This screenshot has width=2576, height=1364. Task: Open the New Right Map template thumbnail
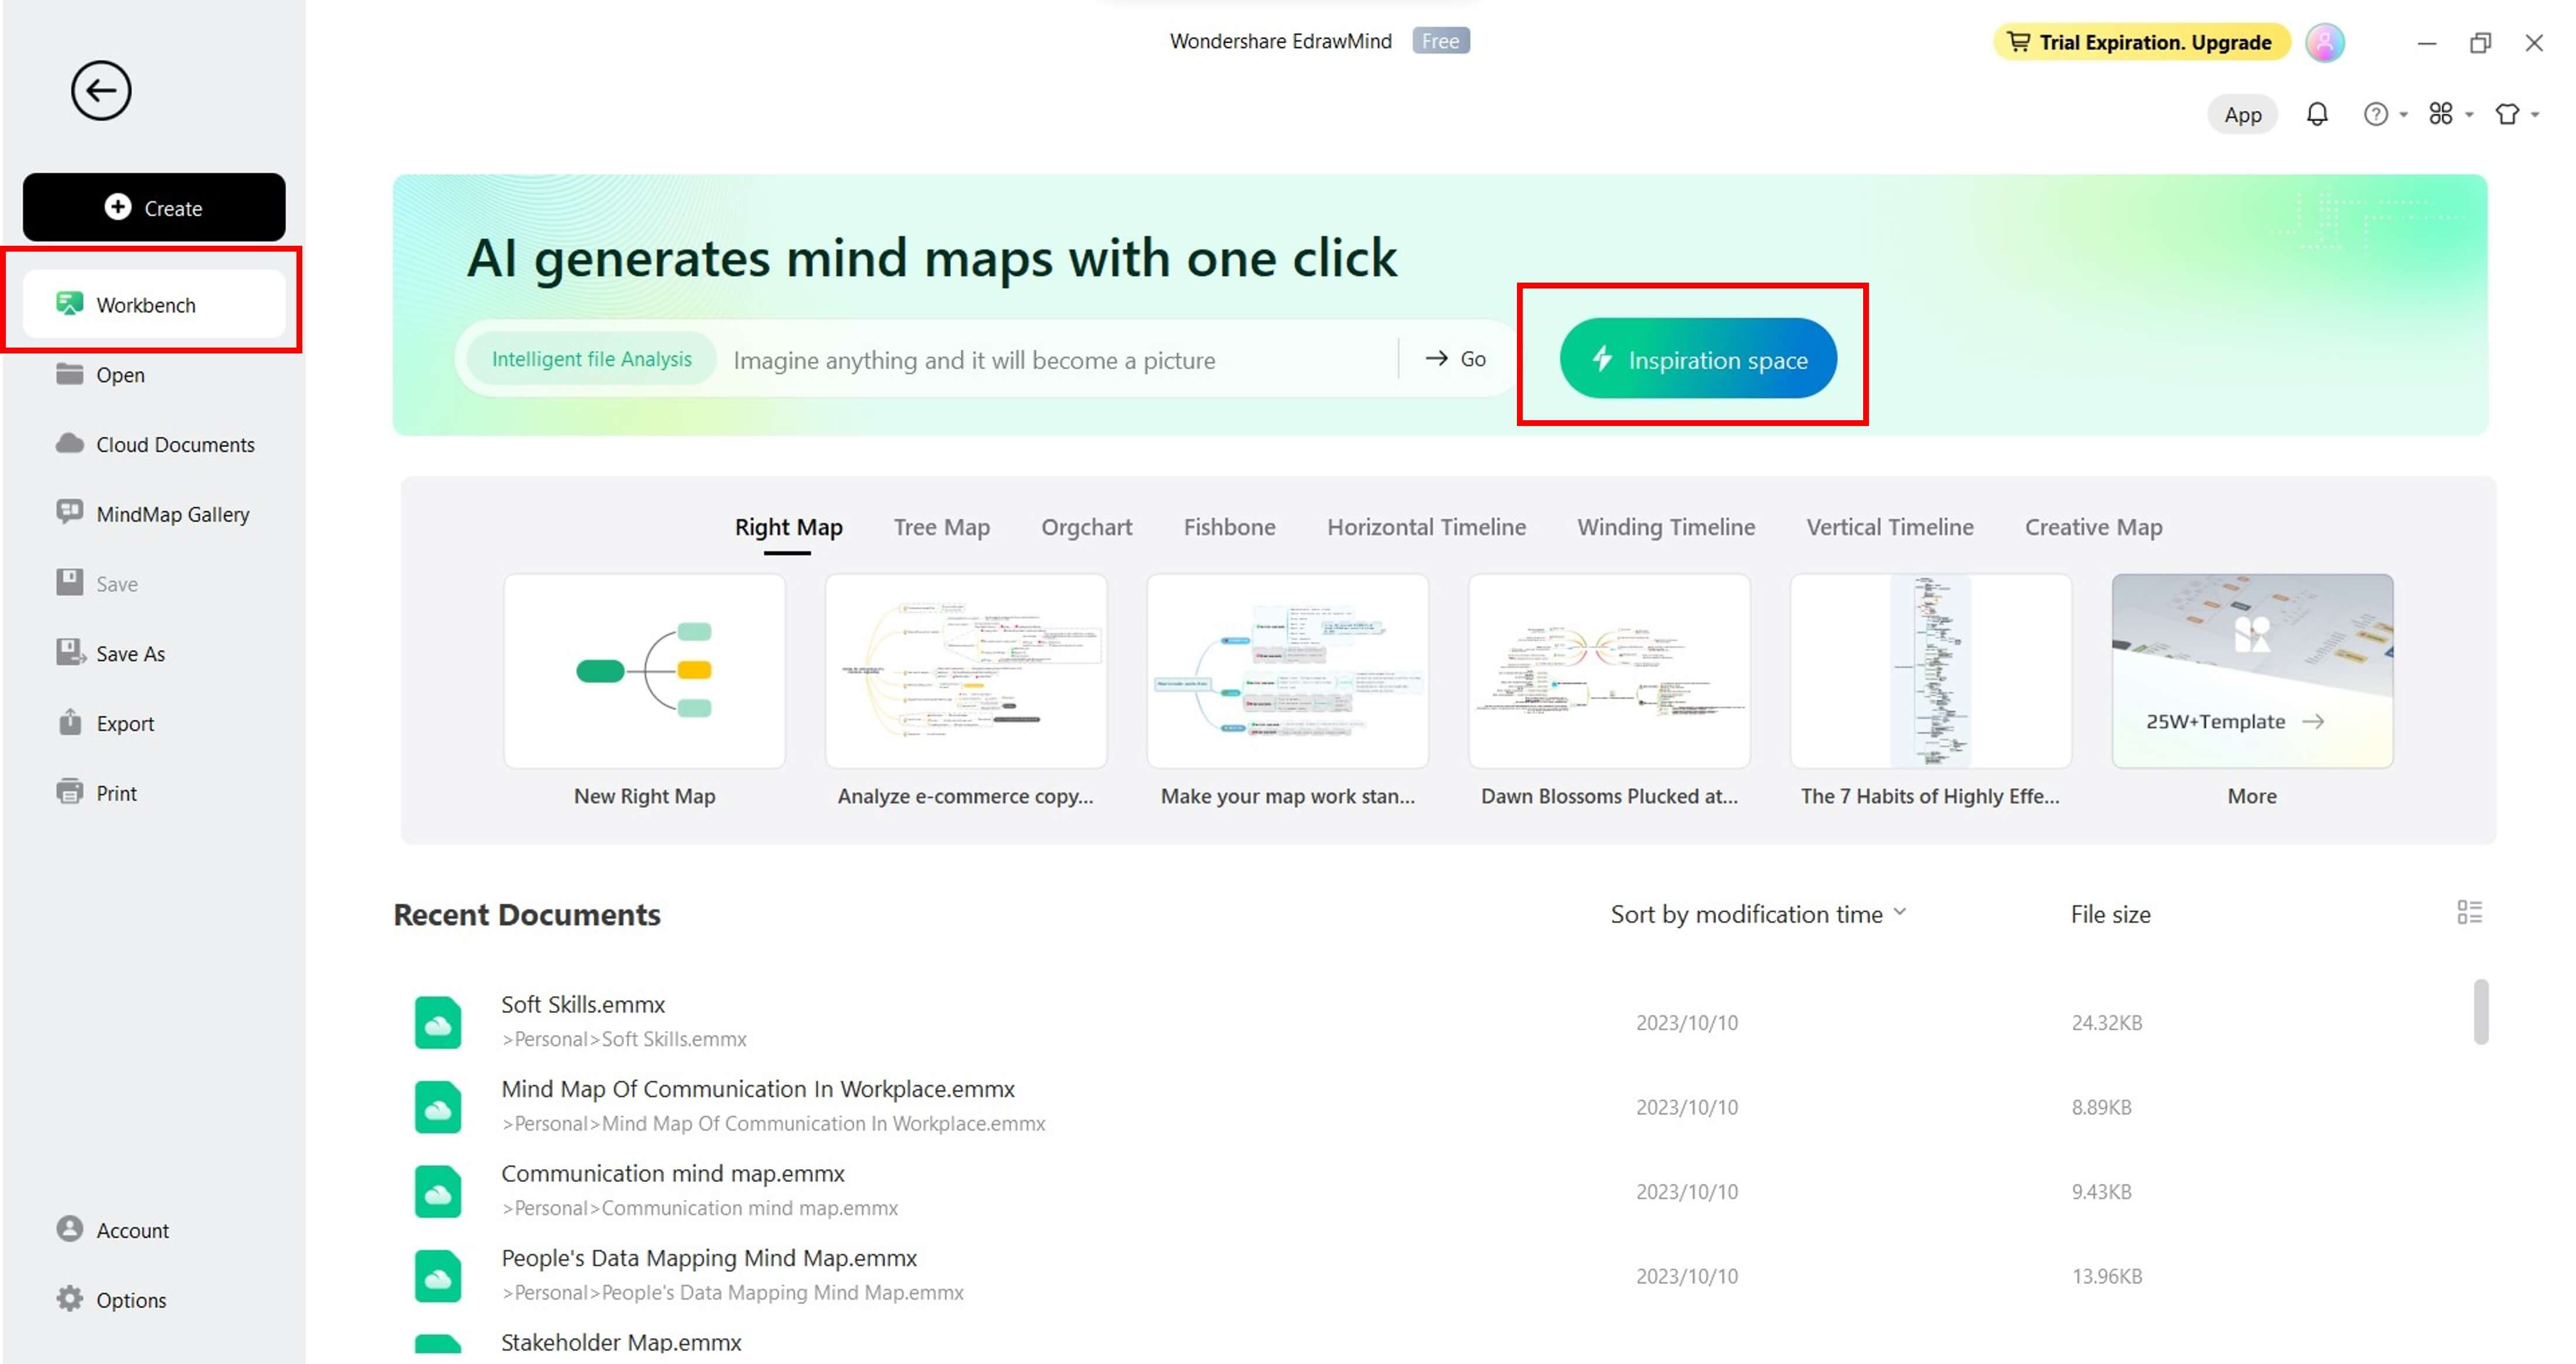pos(644,671)
